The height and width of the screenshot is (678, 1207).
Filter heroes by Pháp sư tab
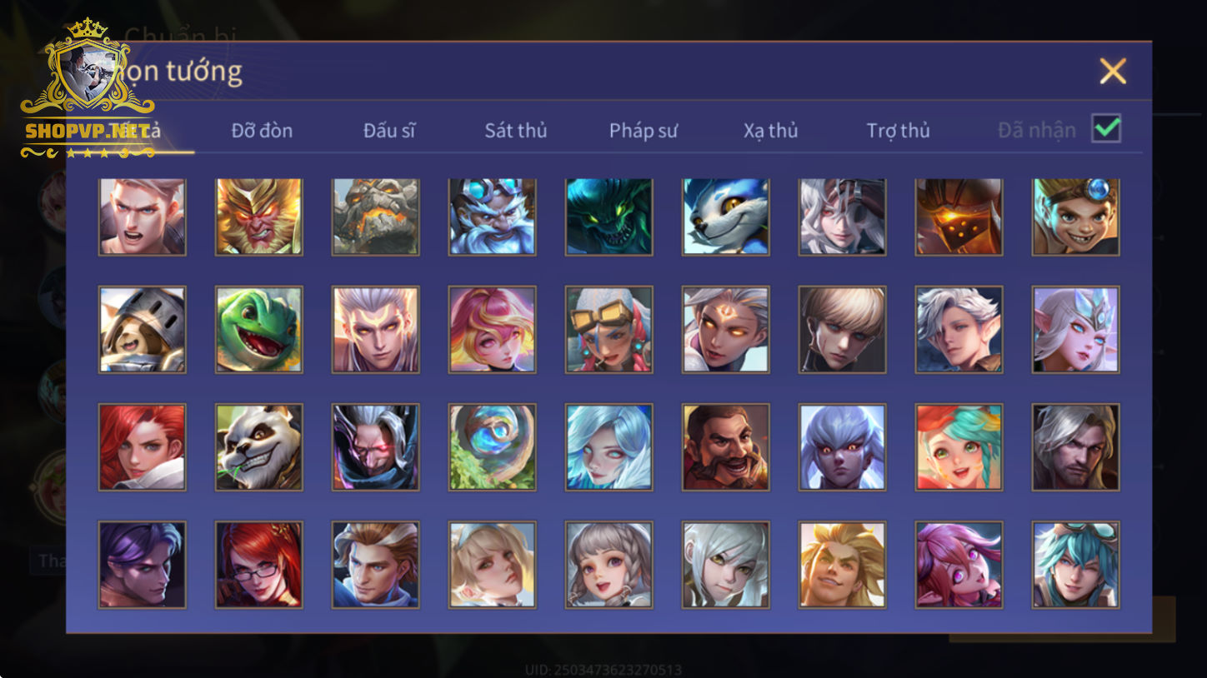(x=644, y=131)
